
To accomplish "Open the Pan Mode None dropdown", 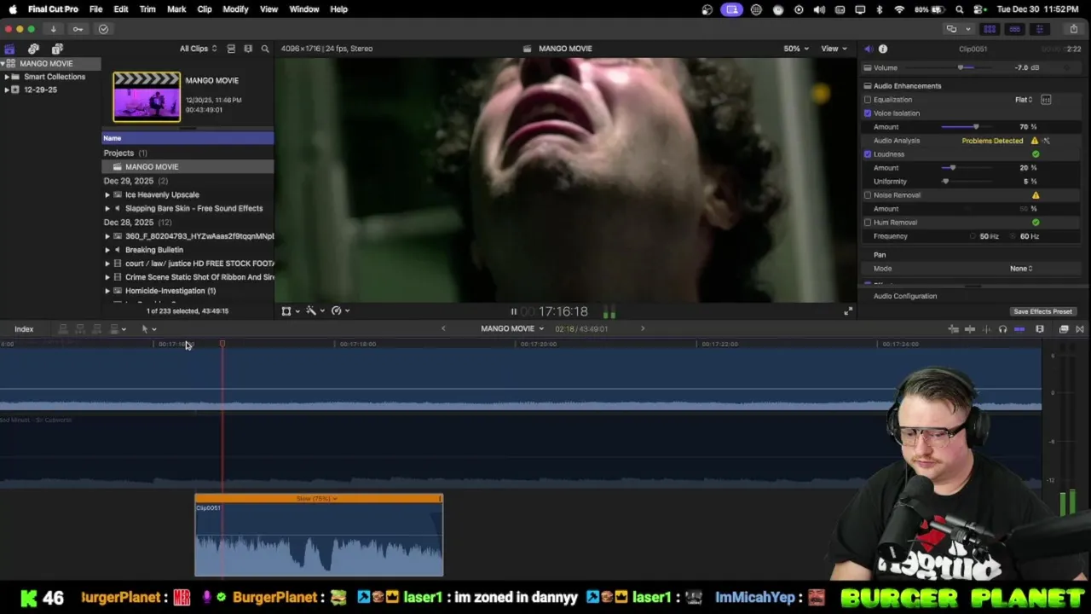I will 1021,269.
